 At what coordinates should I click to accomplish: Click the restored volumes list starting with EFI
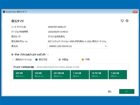[x=78, y=41]
